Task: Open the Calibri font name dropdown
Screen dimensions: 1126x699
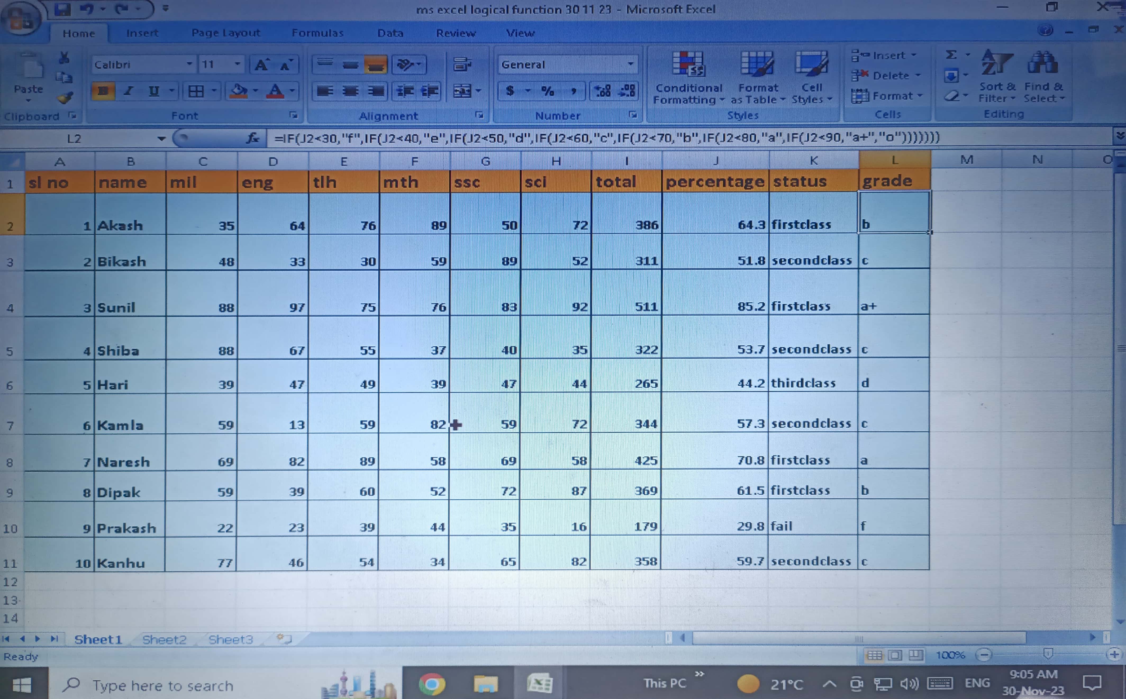Action: coord(189,64)
